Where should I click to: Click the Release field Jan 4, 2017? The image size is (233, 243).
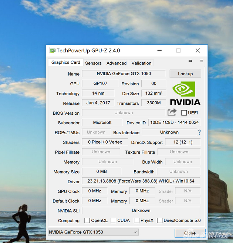98,103
